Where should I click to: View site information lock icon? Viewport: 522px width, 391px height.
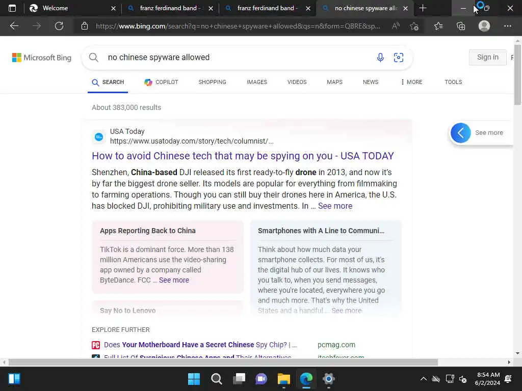(x=85, y=26)
